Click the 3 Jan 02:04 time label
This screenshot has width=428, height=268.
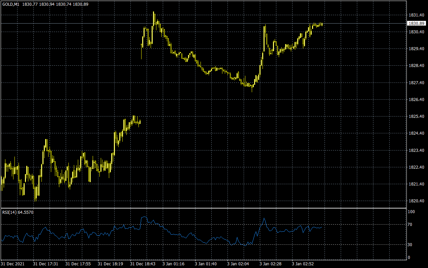pos(238,264)
